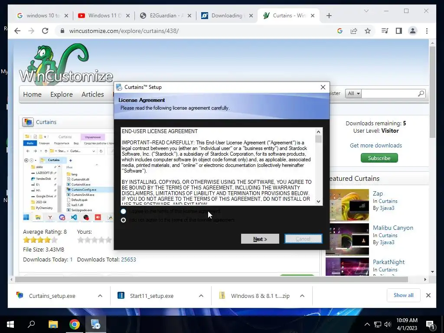This screenshot has width=444, height=333.
Task: Show hidden tray icons chevron
Action: [x=367, y=324]
